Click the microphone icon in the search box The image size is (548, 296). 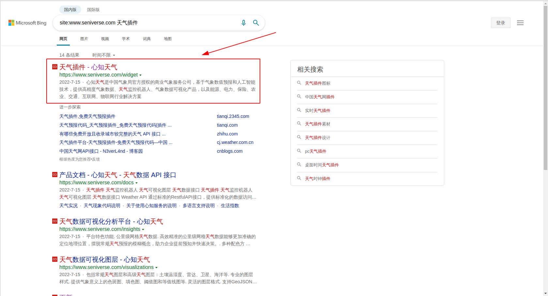click(x=243, y=23)
